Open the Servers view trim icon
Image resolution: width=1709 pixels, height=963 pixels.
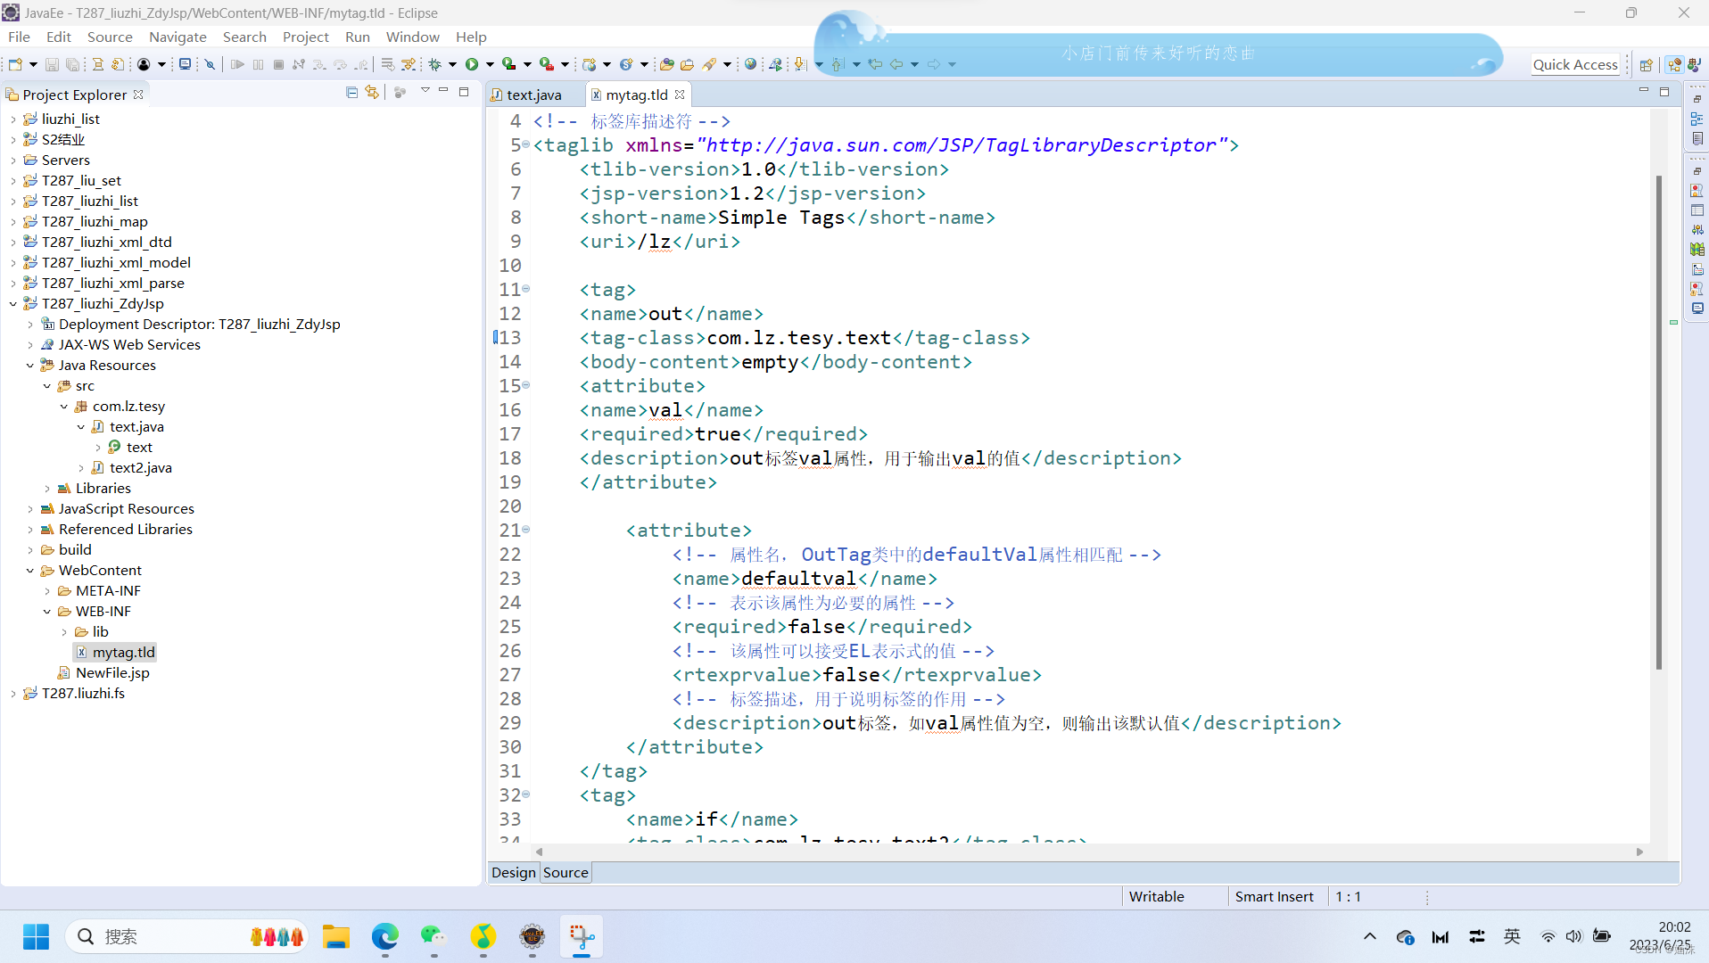click(x=1697, y=230)
